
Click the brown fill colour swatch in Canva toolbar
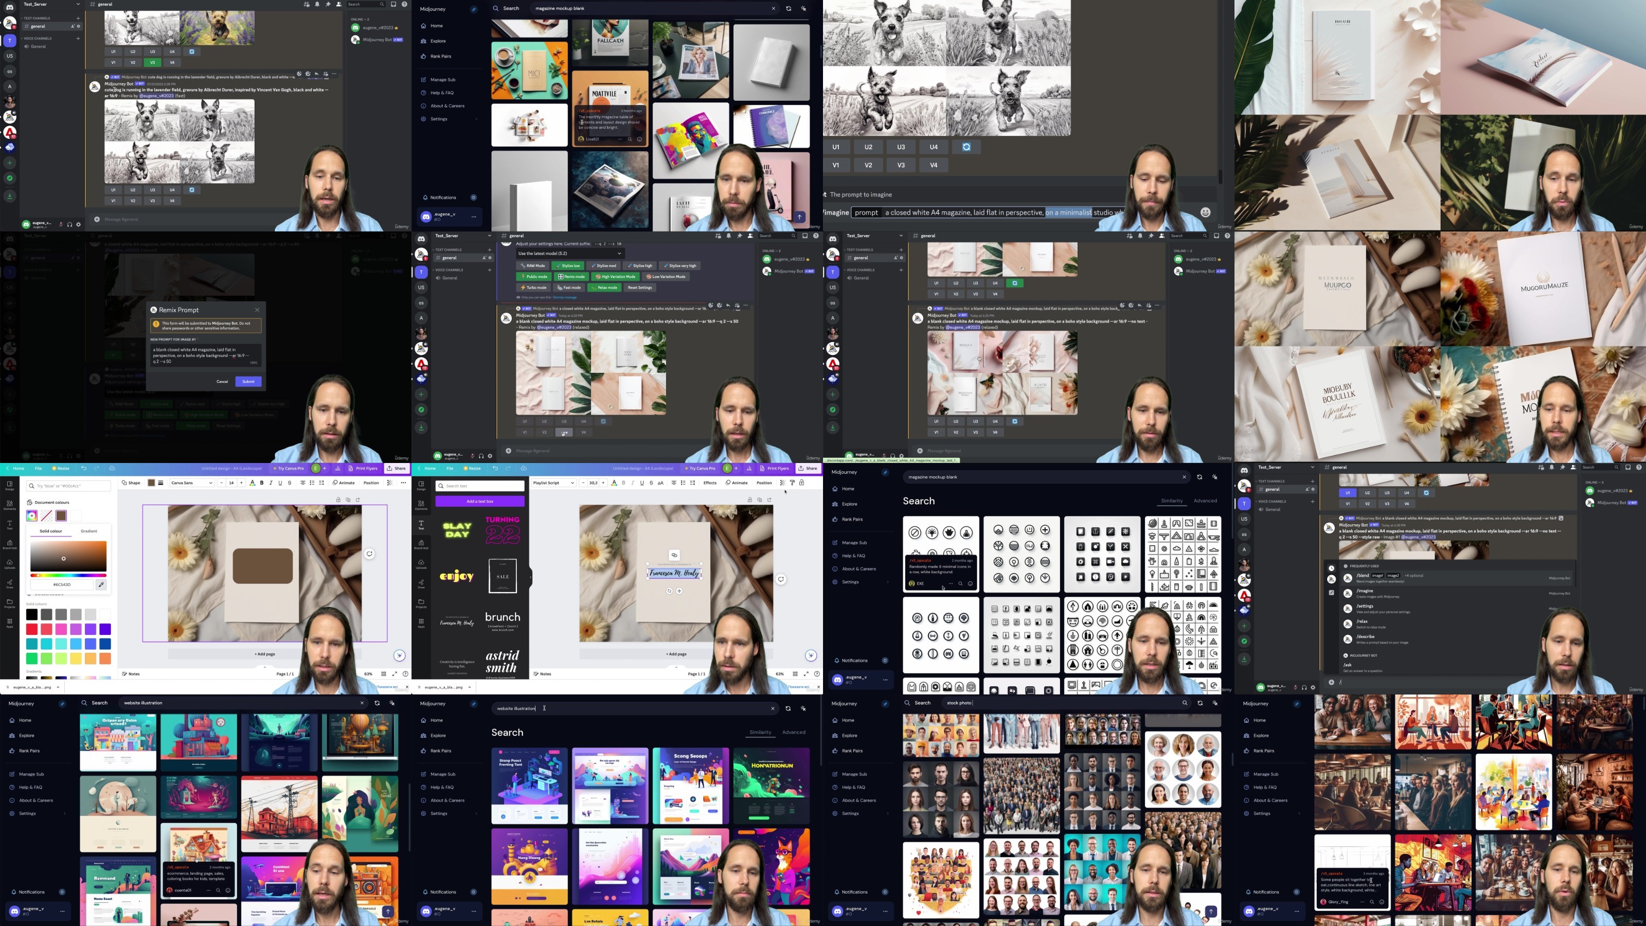[x=151, y=483]
